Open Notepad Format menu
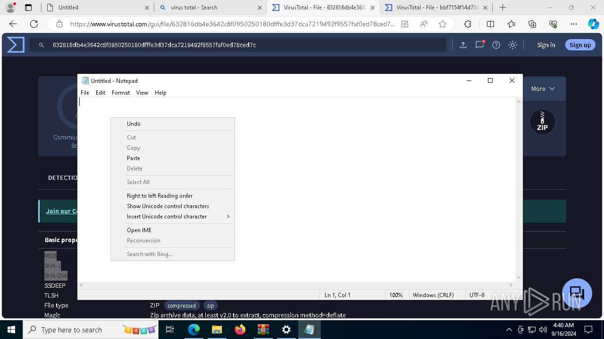The image size is (604, 339). tap(121, 93)
